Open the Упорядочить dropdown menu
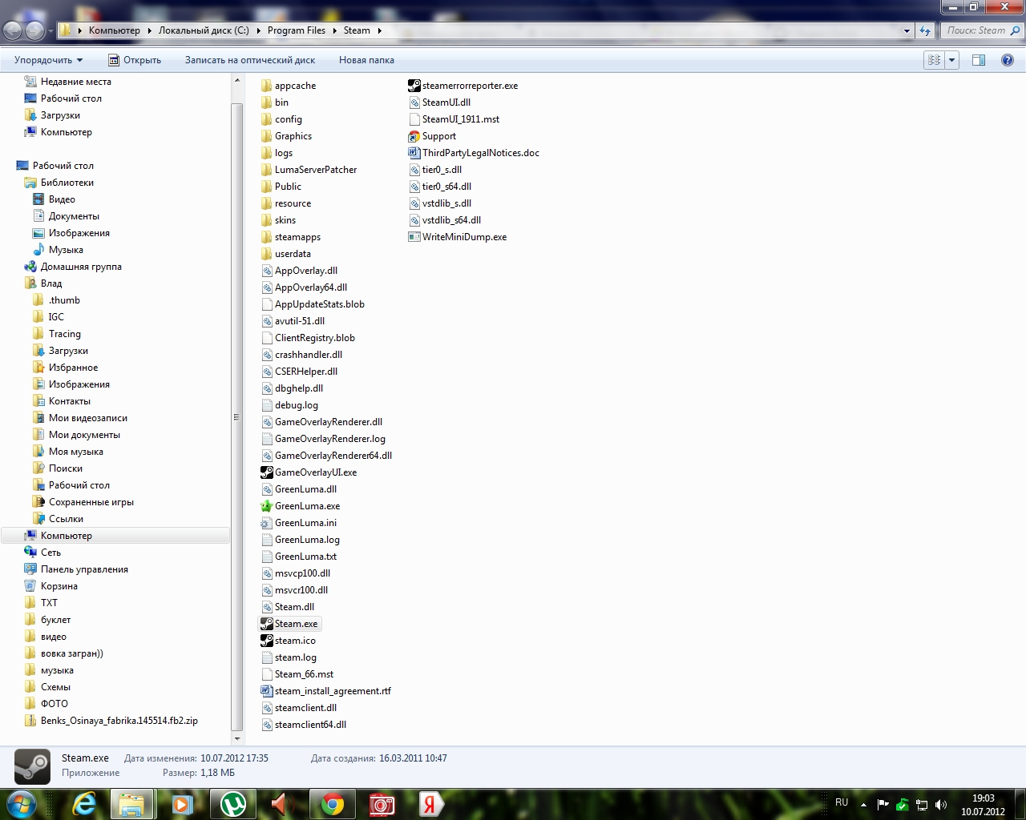Image resolution: width=1026 pixels, height=820 pixels. click(48, 60)
